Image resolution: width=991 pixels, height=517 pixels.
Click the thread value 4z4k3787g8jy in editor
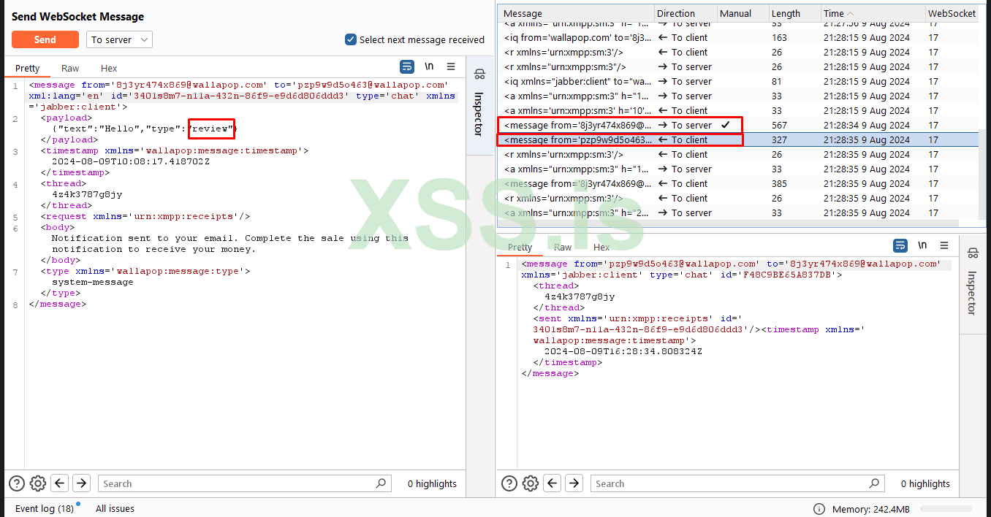pyautogui.click(x=87, y=194)
